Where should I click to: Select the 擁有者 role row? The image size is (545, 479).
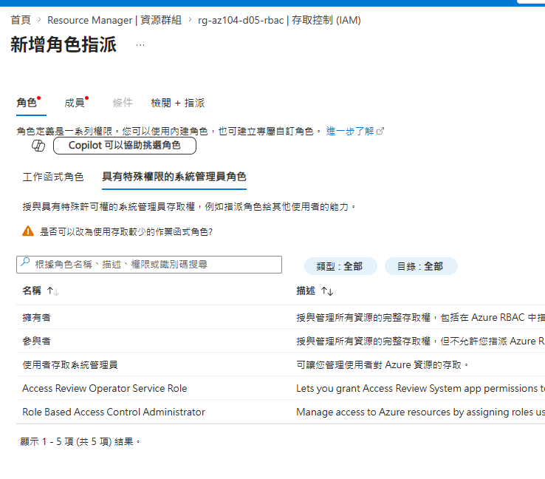[281, 317]
